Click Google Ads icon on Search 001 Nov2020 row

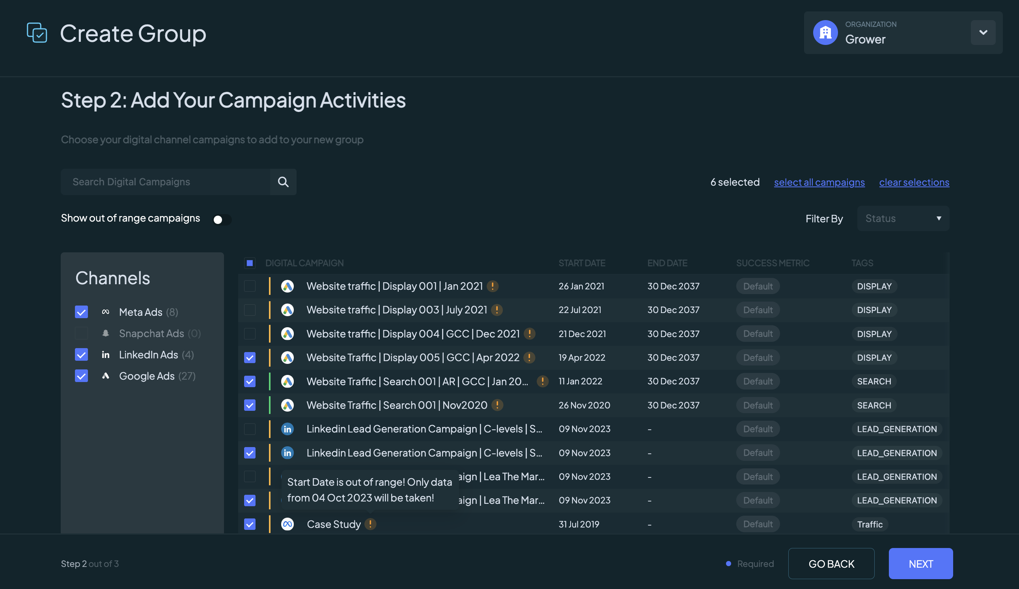287,405
